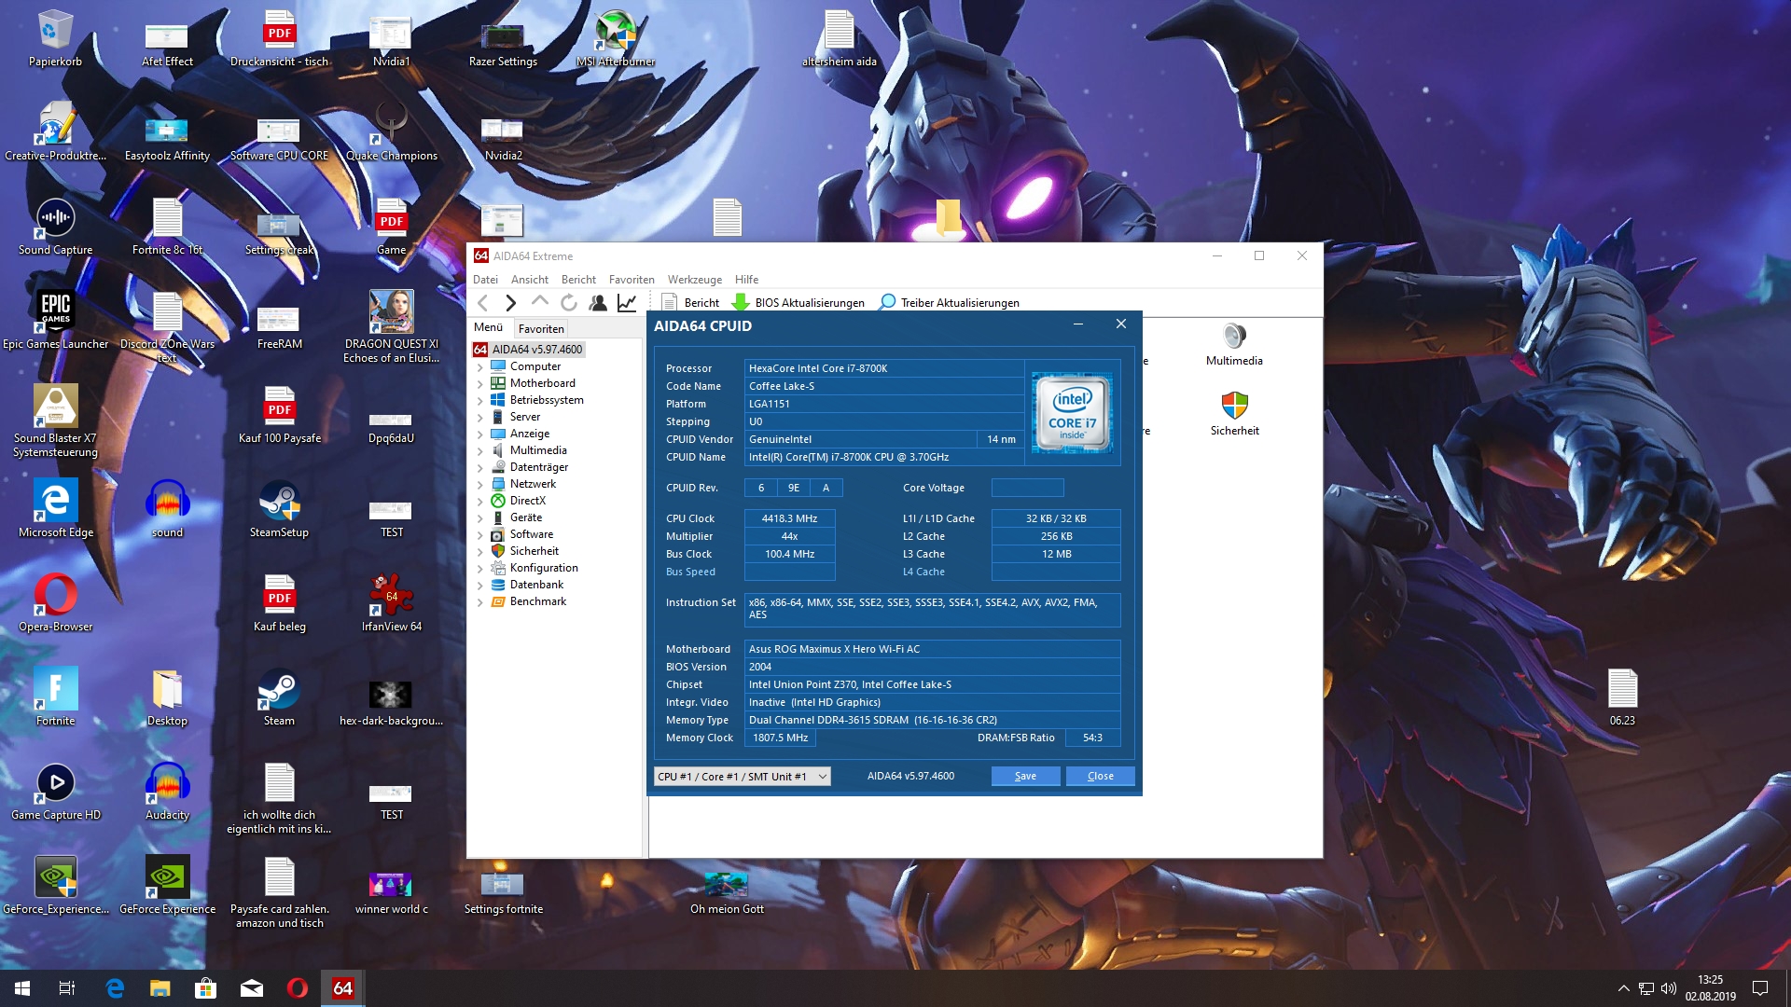Click the refresh icon in AIDA64 toolbar

click(569, 303)
